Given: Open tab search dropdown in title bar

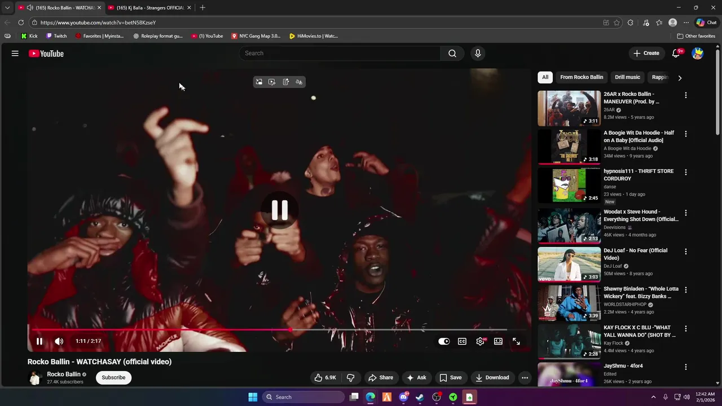Looking at the screenshot, I should tap(7, 7).
